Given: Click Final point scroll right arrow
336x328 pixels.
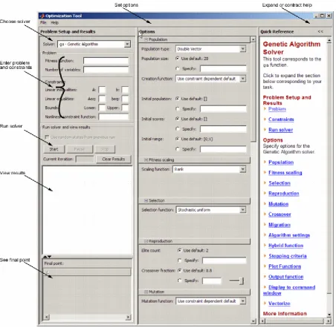Looking at the screenshot, I should [x=128, y=317].
